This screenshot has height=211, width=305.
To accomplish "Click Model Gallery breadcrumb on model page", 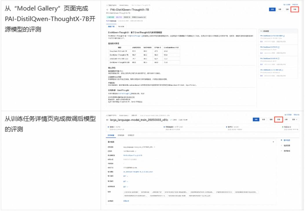I will [x=124, y=5].
